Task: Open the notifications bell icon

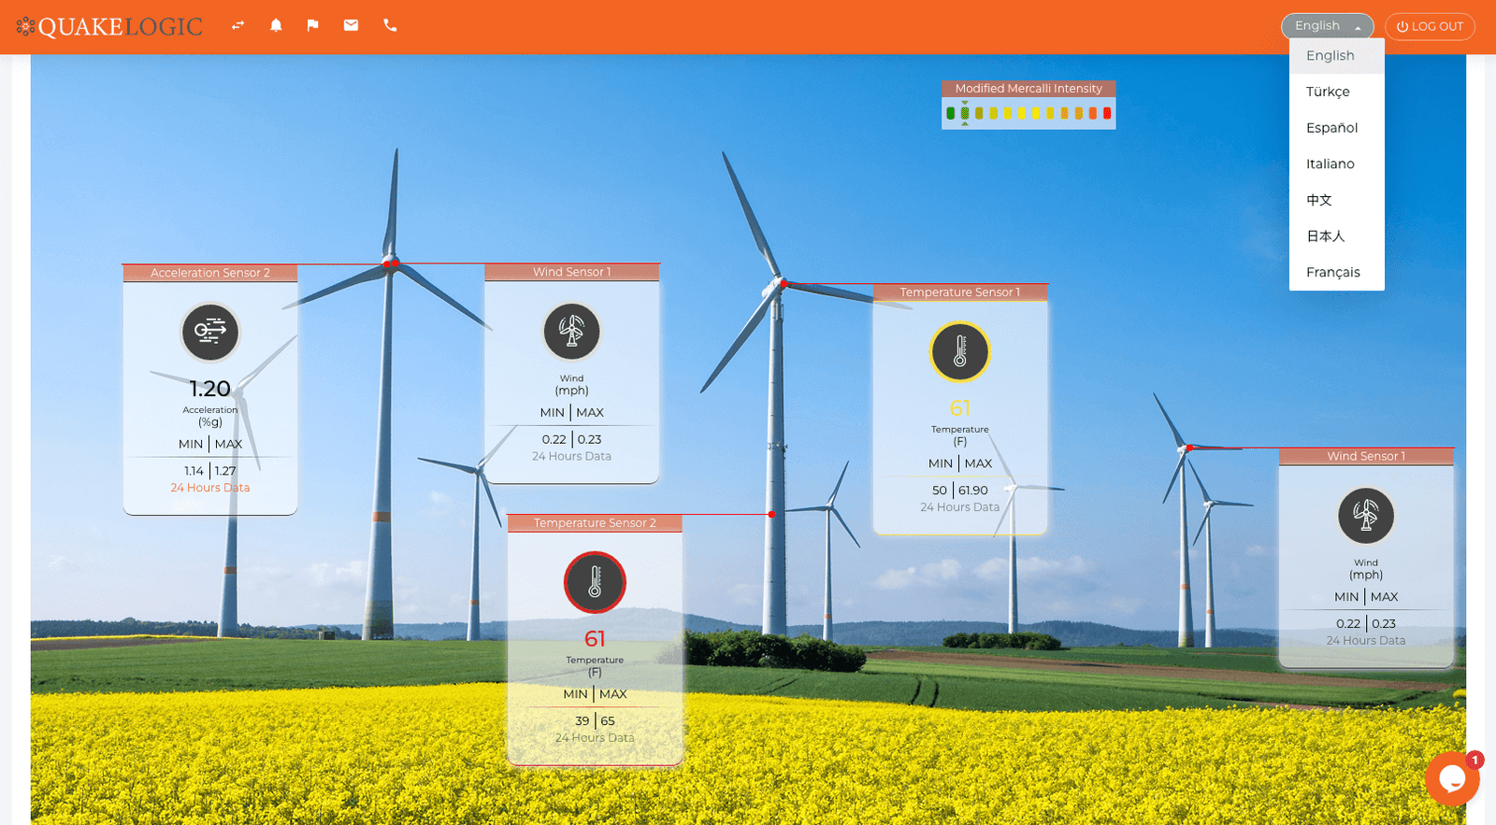Action: pos(276,25)
